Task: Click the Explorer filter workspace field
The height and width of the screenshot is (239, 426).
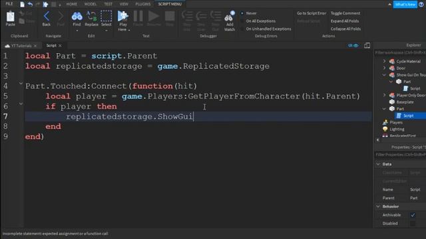Action: (x=400, y=52)
